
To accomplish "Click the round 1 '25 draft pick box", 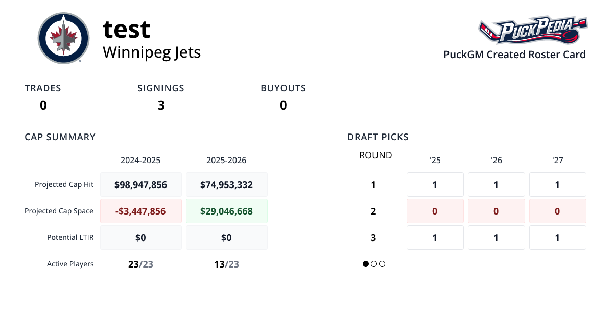I will (x=435, y=184).
